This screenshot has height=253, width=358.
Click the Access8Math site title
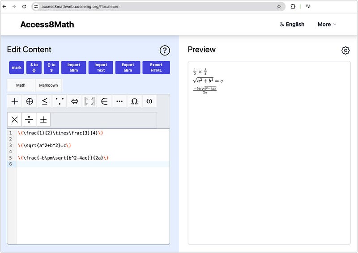point(47,25)
